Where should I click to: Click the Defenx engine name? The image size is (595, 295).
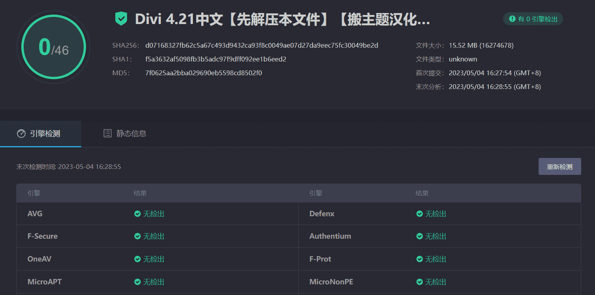coord(322,213)
